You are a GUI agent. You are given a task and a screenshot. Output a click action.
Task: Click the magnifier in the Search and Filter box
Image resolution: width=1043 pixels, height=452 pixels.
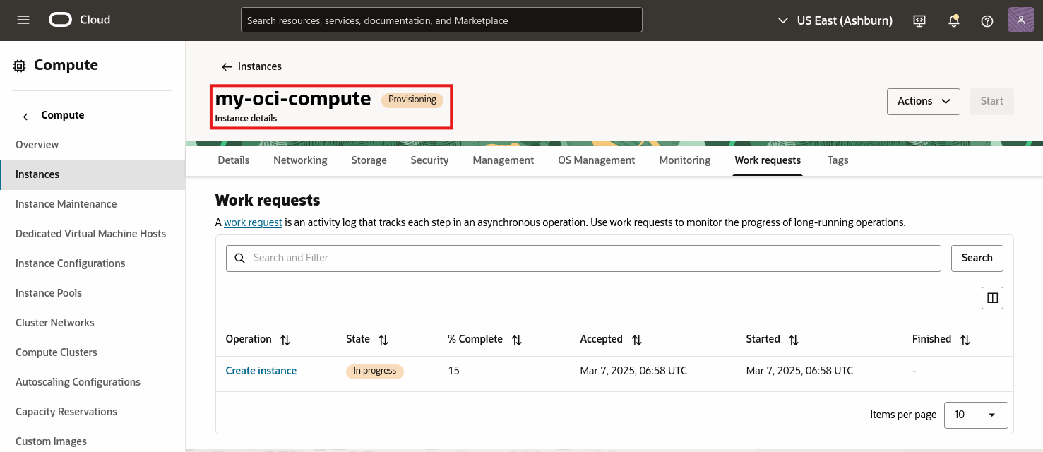coord(239,258)
